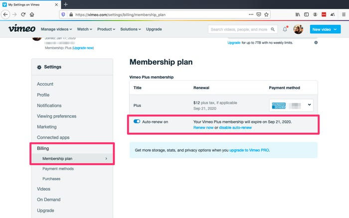349x218 pixels.
Task: Open the New video dropdown button
Action: (x=325, y=29)
